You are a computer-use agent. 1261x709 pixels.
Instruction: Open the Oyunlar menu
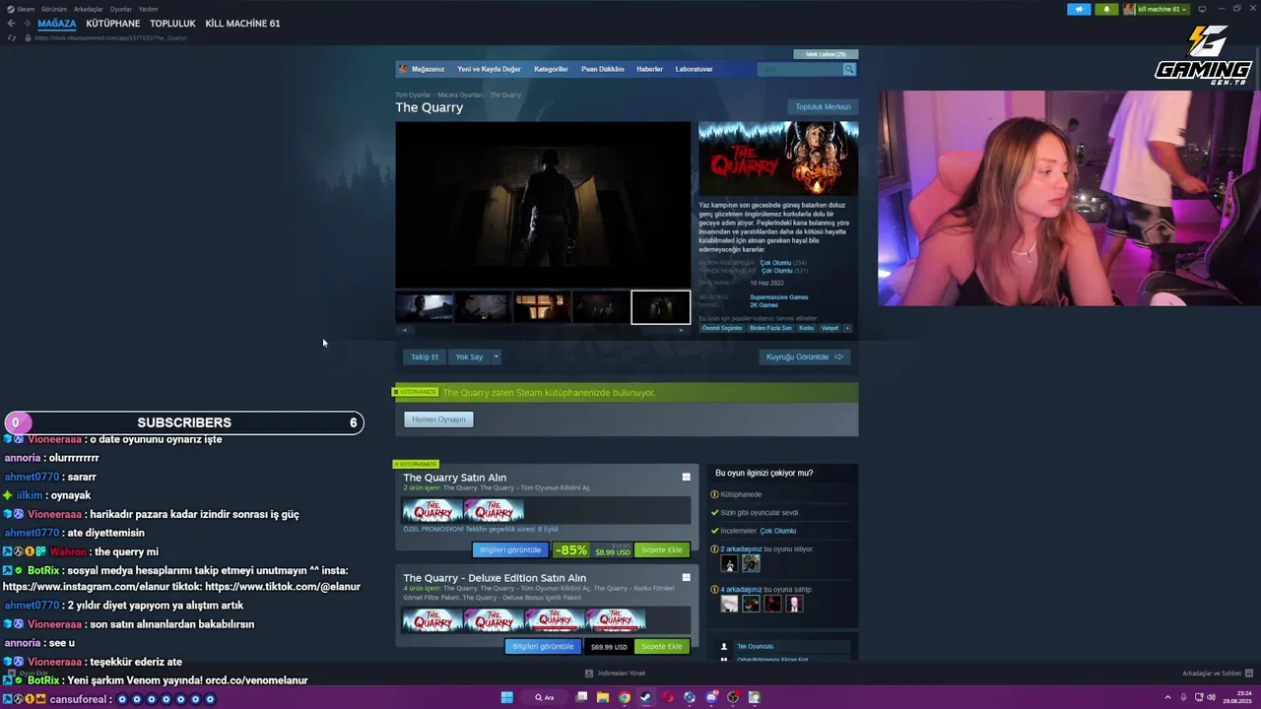(121, 9)
